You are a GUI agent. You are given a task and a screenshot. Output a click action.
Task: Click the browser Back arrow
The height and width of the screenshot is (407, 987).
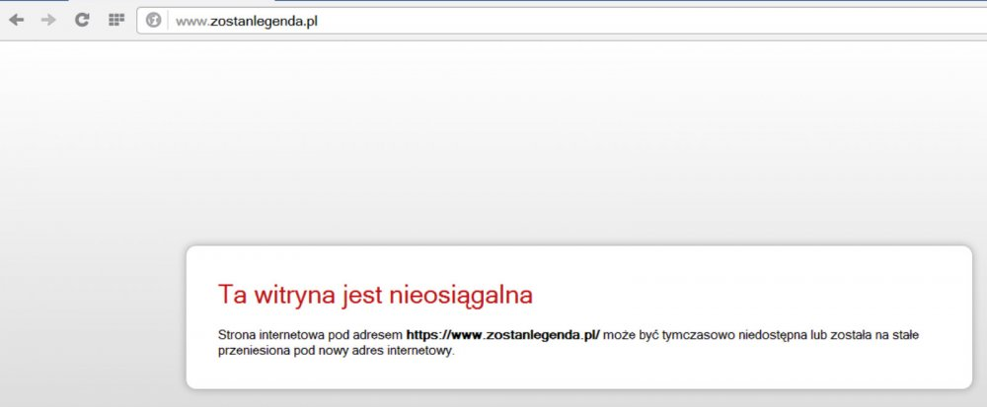tap(17, 20)
